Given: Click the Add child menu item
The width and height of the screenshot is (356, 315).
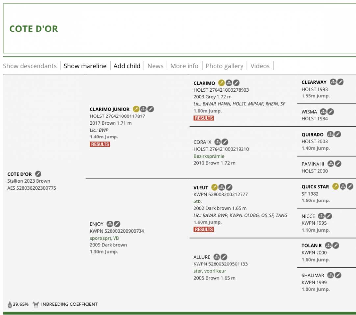Looking at the screenshot, I should [x=127, y=66].
